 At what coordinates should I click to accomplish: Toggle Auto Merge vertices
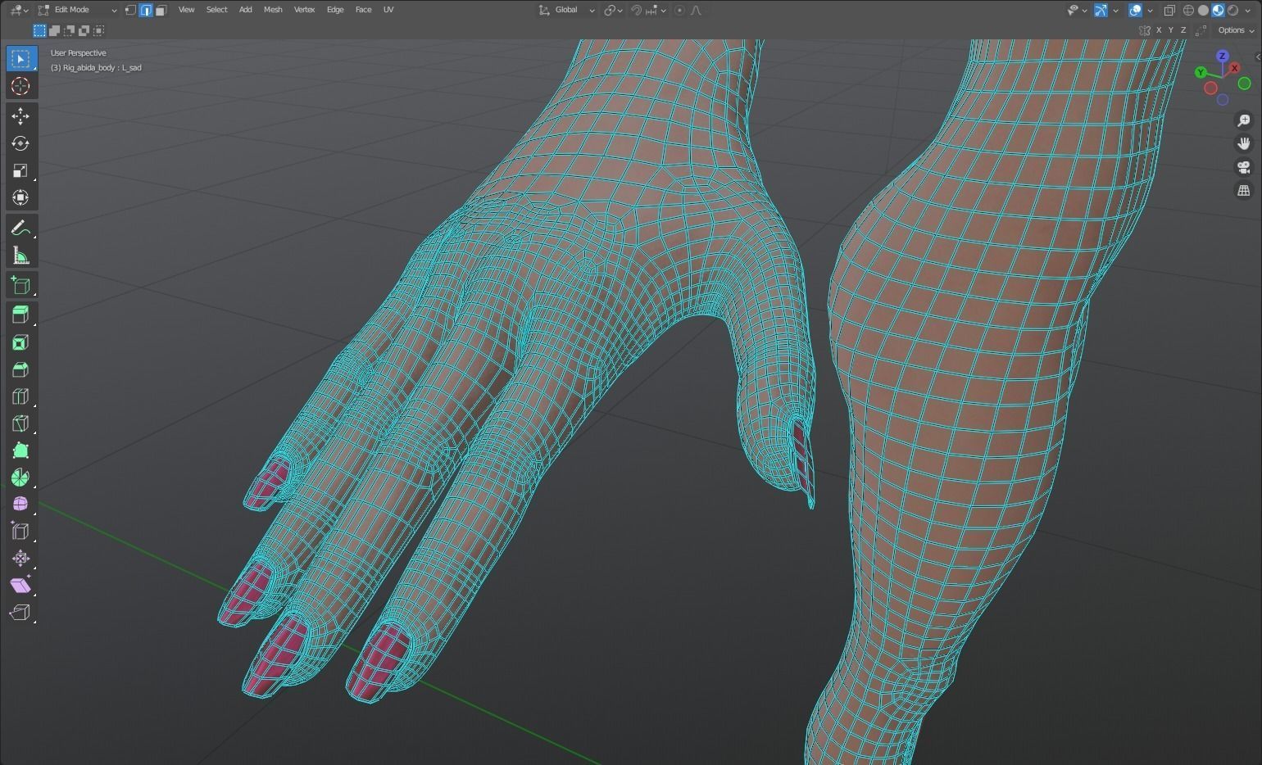1201,30
